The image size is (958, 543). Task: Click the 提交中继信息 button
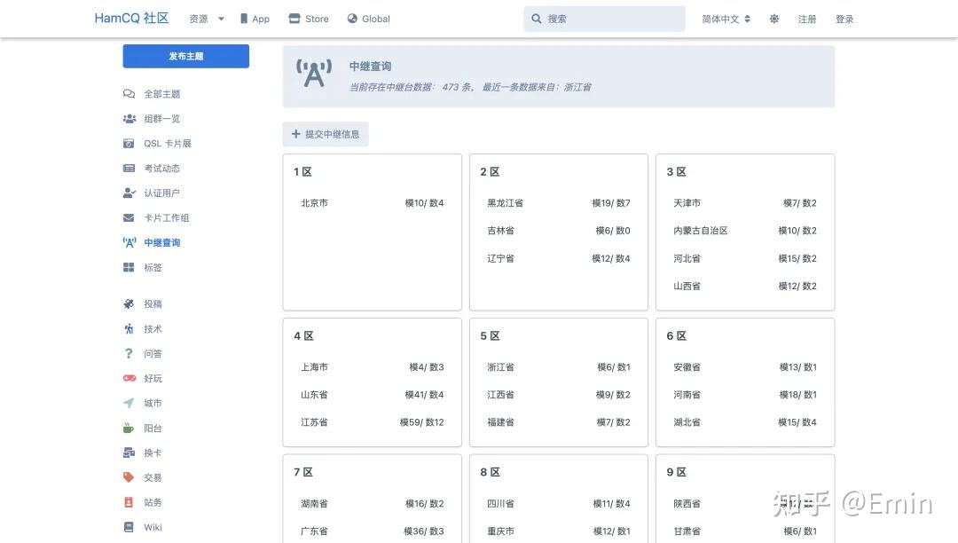(x=326, y=134)
